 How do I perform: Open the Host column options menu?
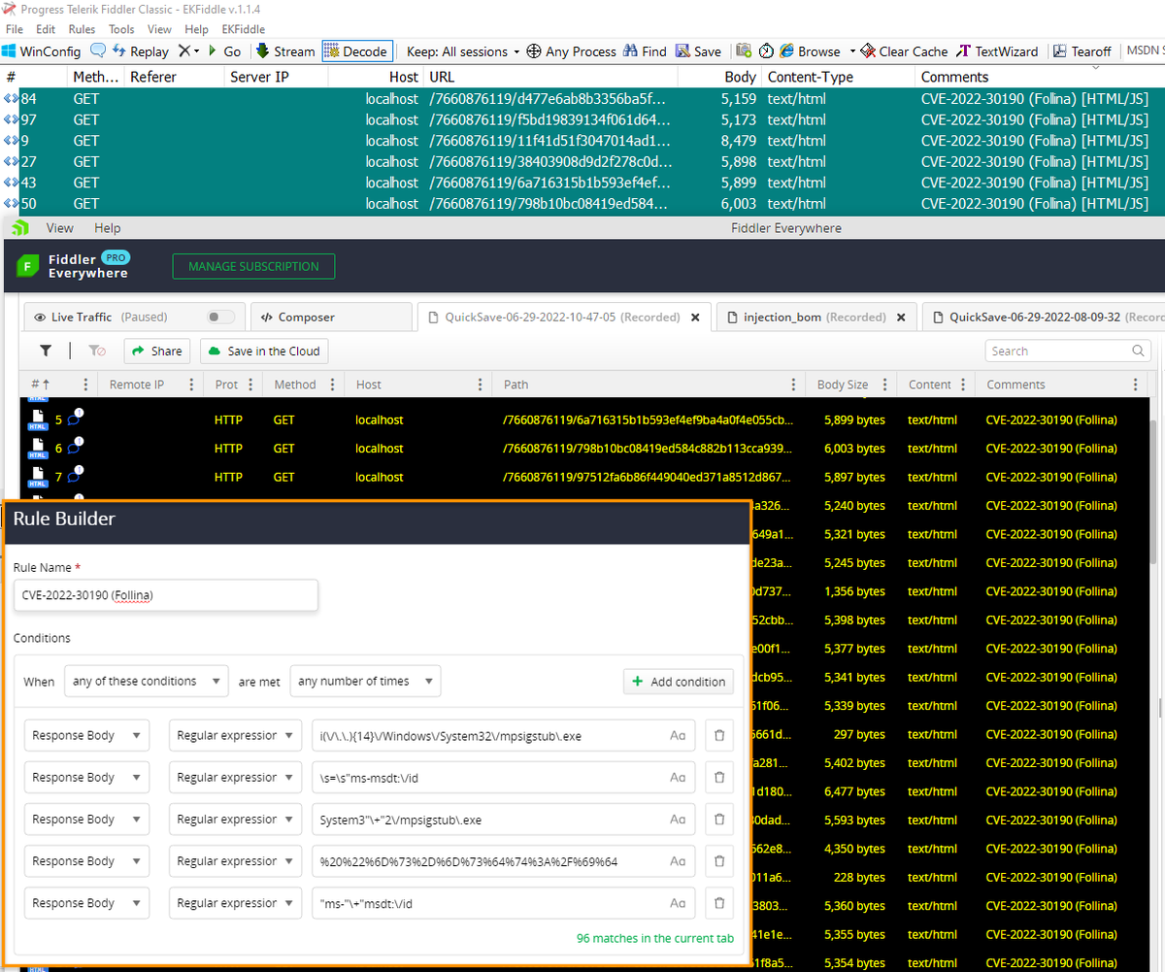click(x=480, y=385)
